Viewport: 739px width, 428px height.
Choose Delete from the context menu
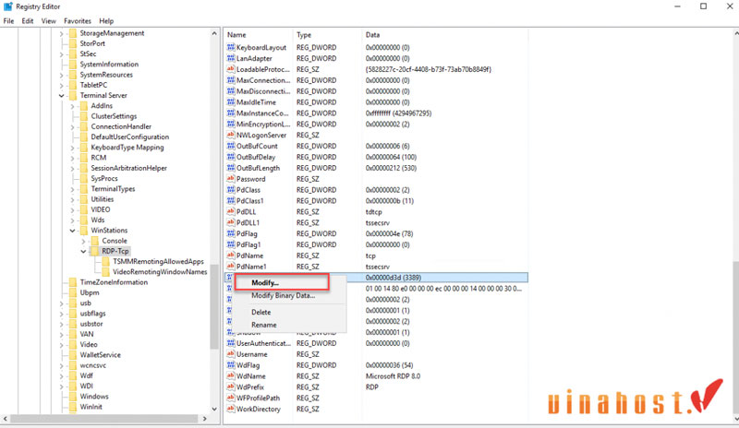click(x=261, y=312)
